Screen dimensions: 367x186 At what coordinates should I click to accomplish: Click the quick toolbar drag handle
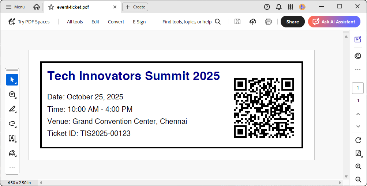[12, 70]
